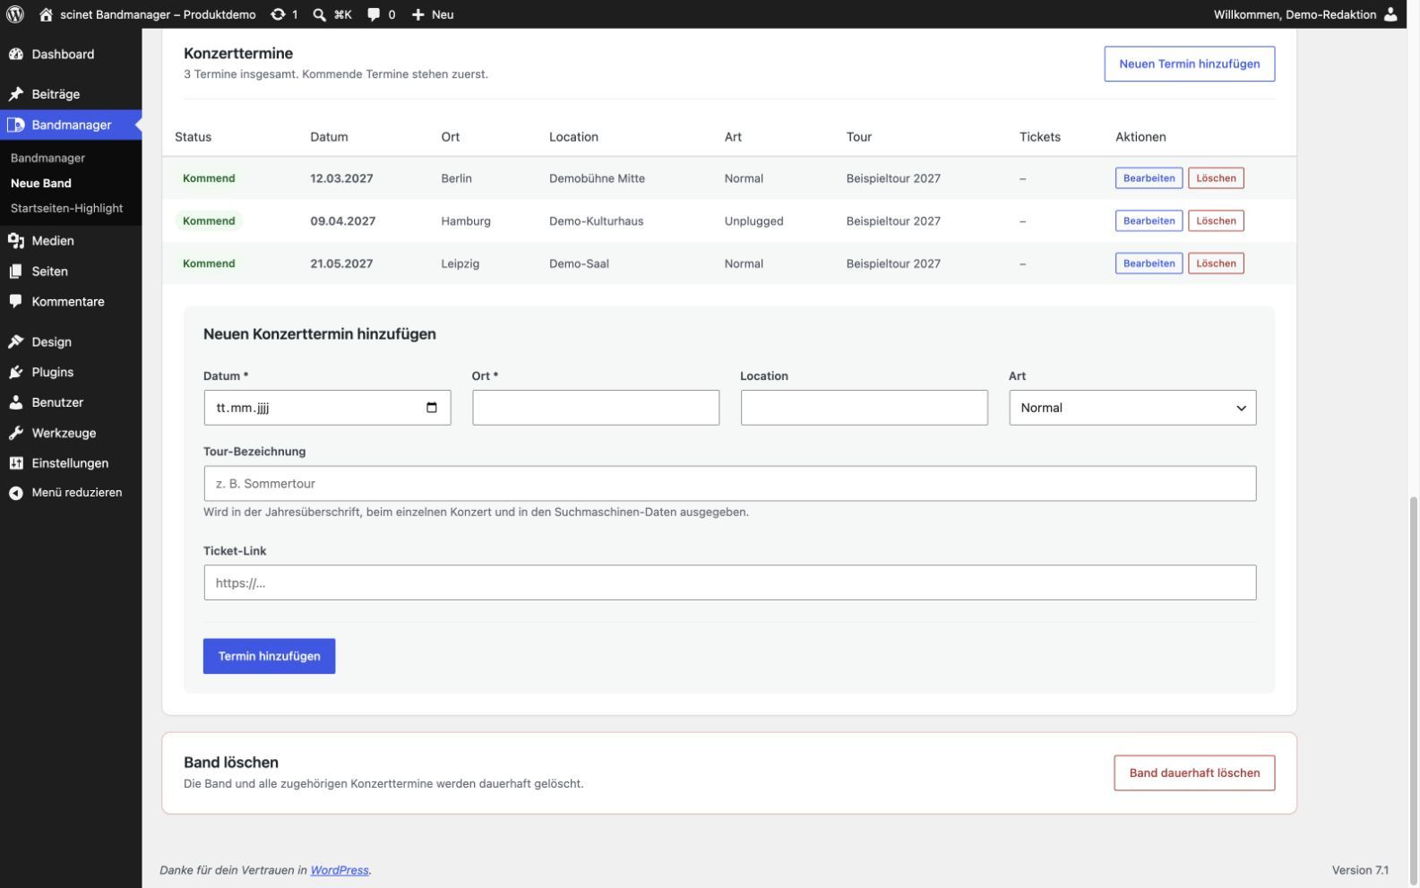This screenshot has height=888, width=1420.
Task: Open the Art dropdown showing Normal
Action: point(1132,408)
